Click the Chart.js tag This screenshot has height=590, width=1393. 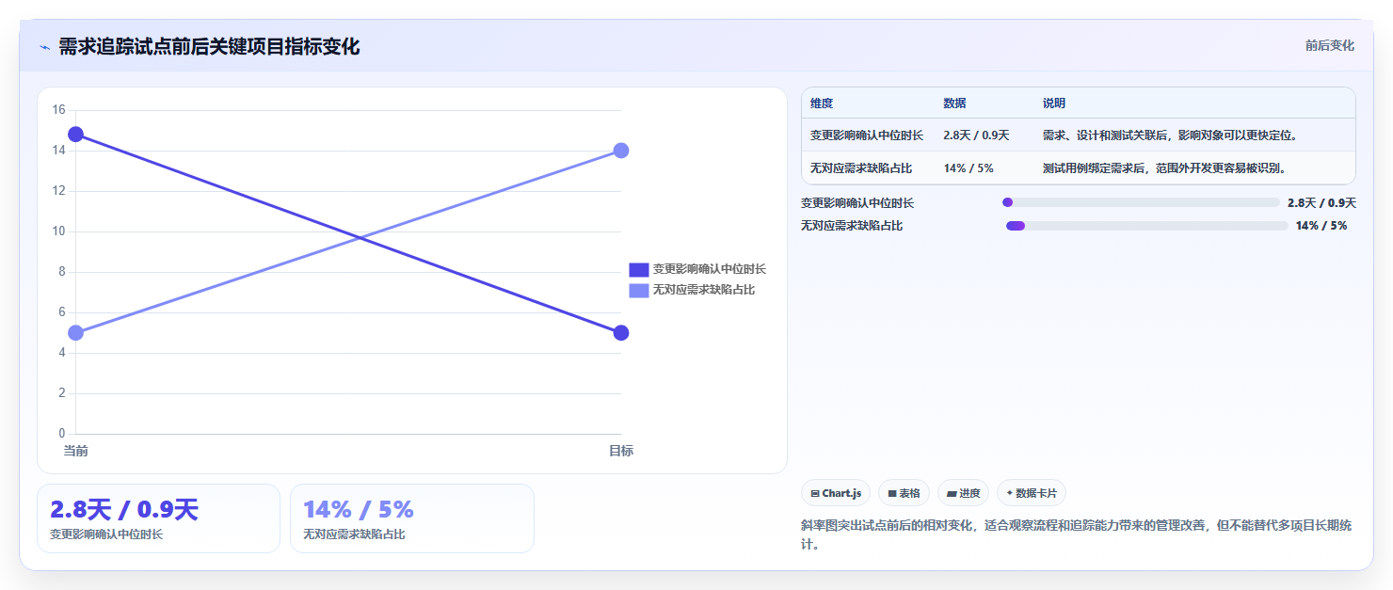pyautogui.click(x=836, y=493)
